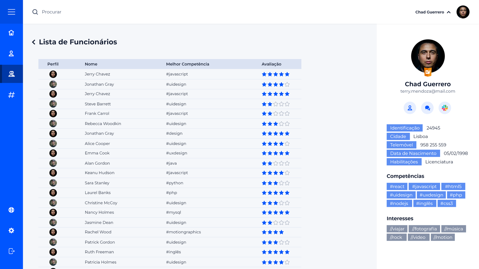479x269 pixels.
Task: Go to the Home page icon
Action: [x=11, y=33]
